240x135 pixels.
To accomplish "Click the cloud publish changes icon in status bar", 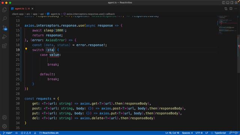I will click(16, 133).
